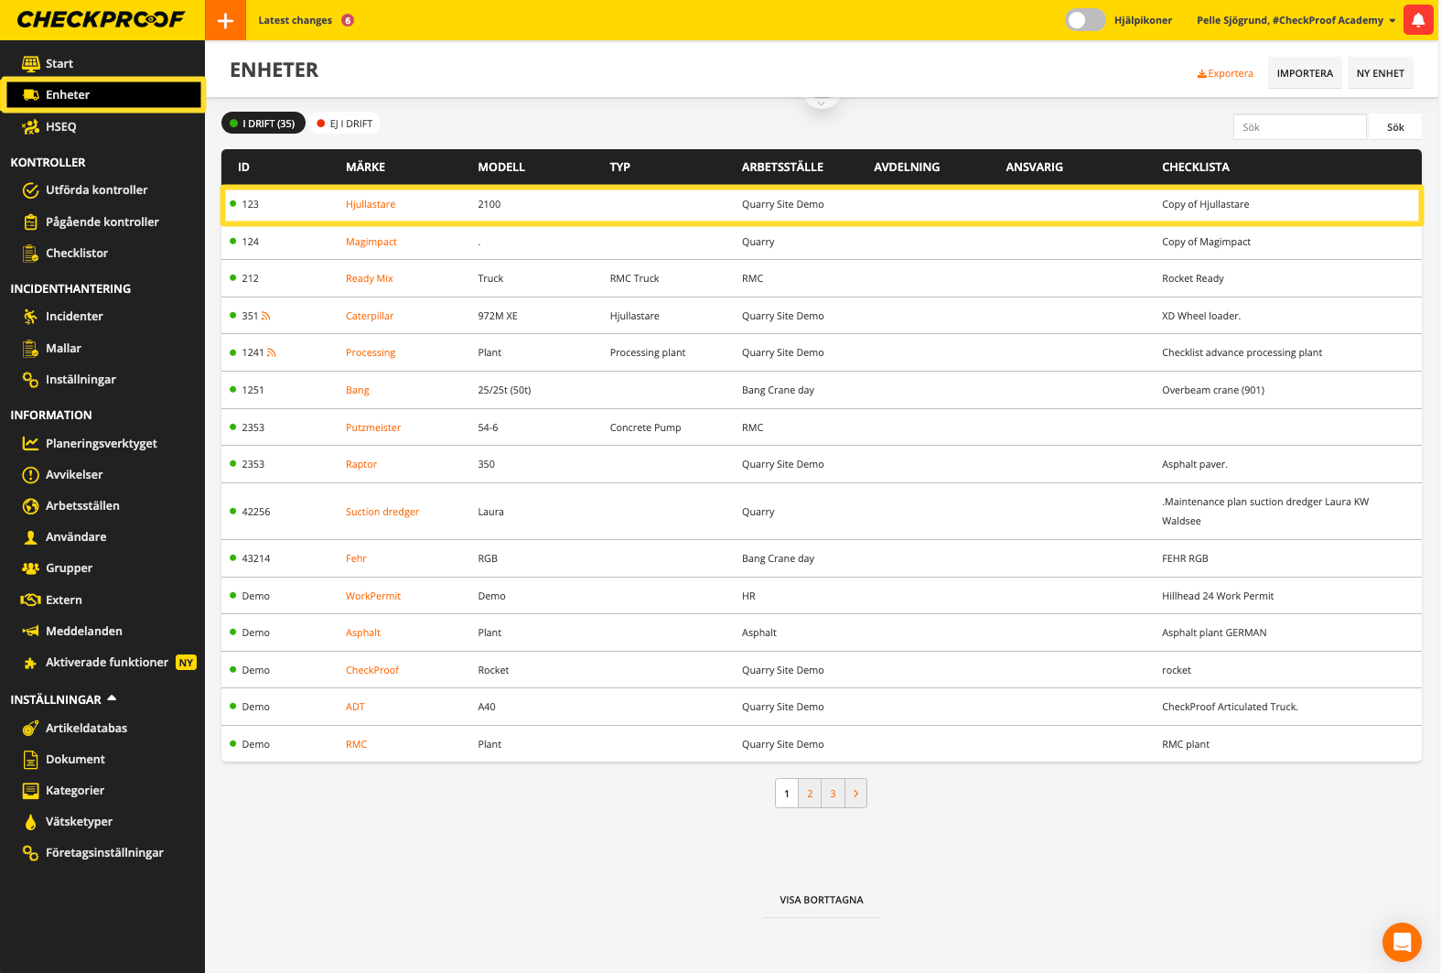Click the Arbetsställen globe icon
The width and height of the screenshot is (1441, 973).
pyautogui.click(x=30, y=506)
